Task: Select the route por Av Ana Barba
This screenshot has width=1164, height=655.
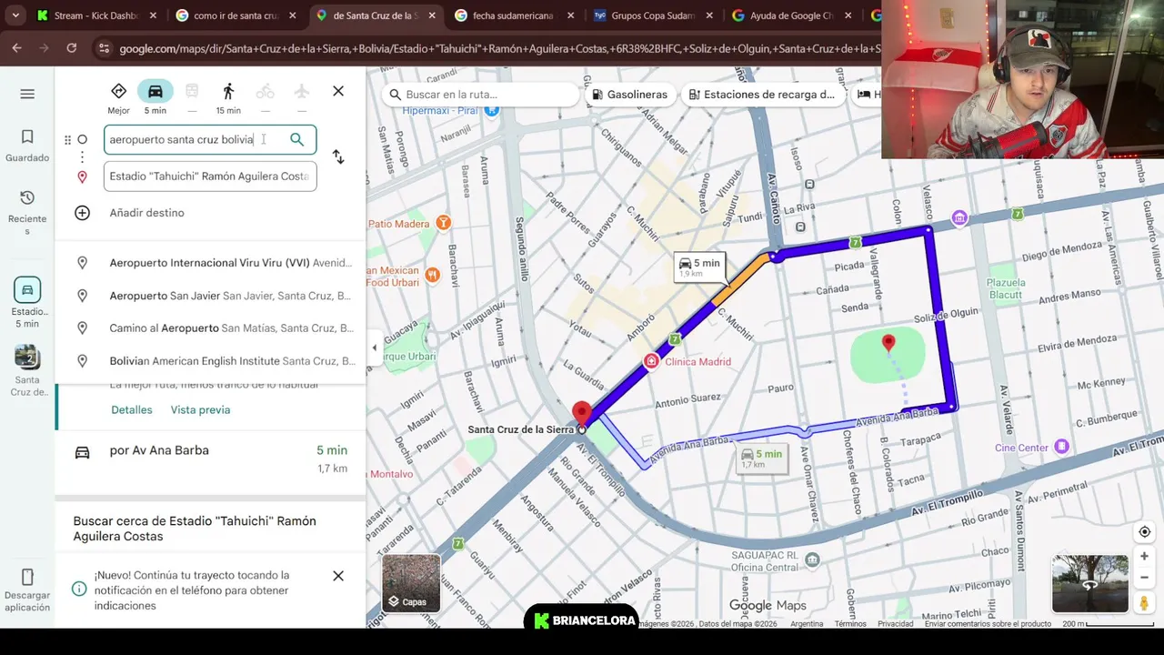Action: (x=210, y=458)
